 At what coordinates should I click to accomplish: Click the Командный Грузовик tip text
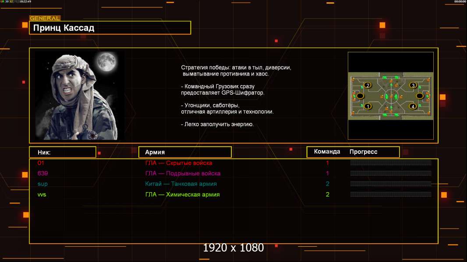pyautogui.click(x=223, y=90)
